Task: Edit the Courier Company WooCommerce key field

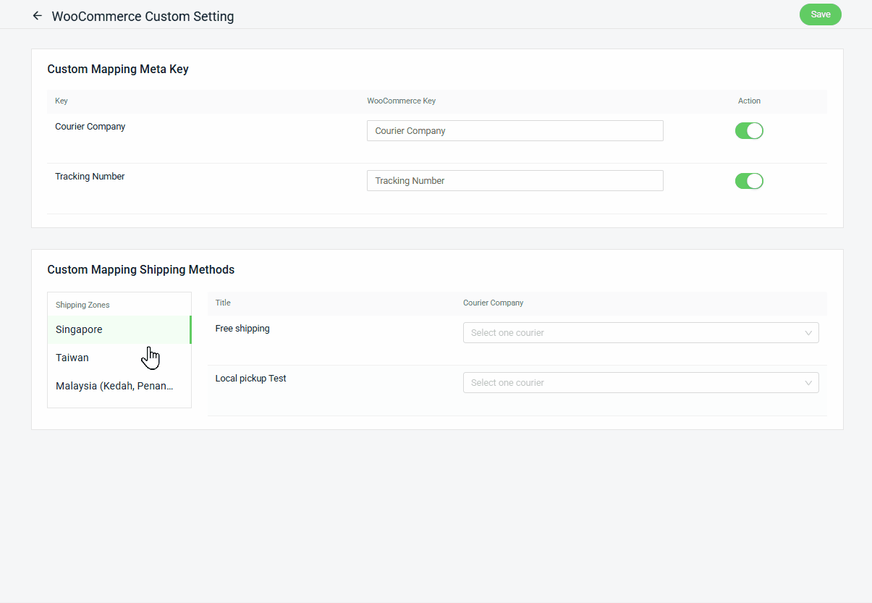Action: (x=515, y=131)
